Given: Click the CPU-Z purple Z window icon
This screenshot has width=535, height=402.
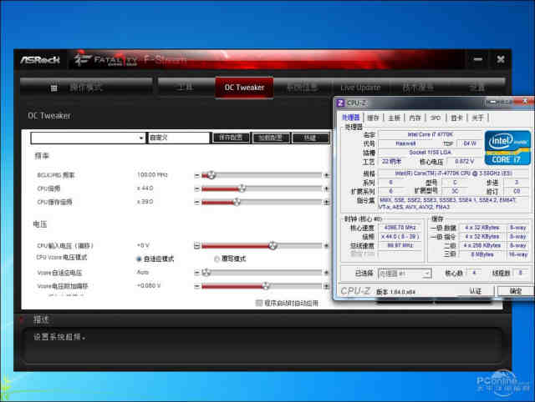Looking at the screenshot, I should pyautogui.click(x=340, y=103).
